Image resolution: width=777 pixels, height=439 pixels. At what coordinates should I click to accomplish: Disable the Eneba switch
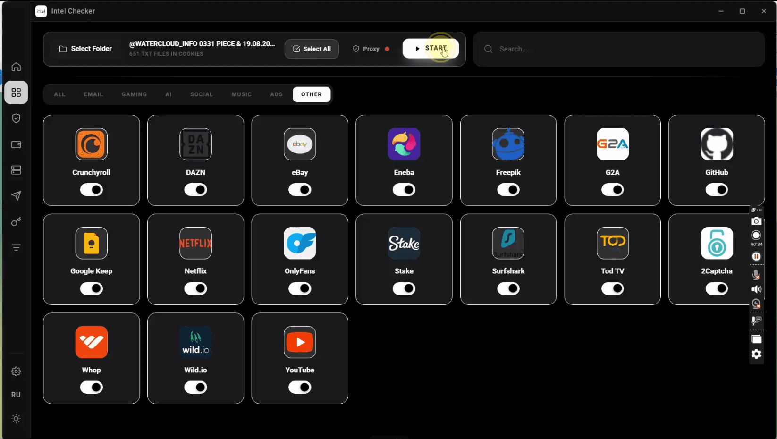coord(404,190)
